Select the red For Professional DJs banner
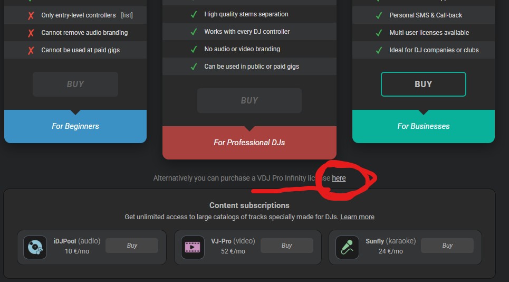509x282 pixels. tap(249, 143)
